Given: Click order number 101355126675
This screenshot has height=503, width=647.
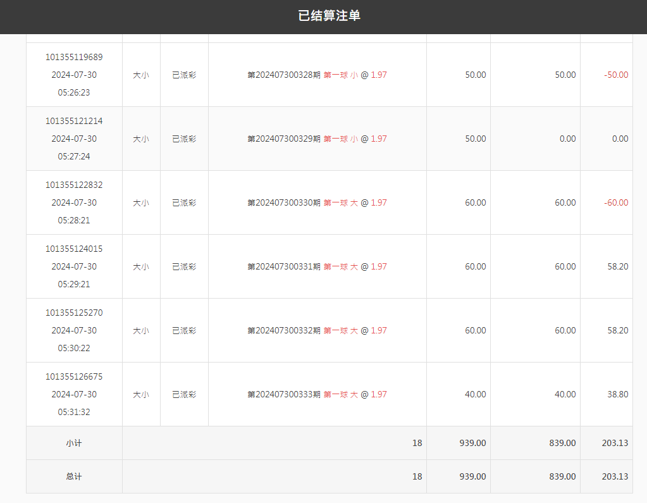Looking at the screenshot, I should pos(74,376).
